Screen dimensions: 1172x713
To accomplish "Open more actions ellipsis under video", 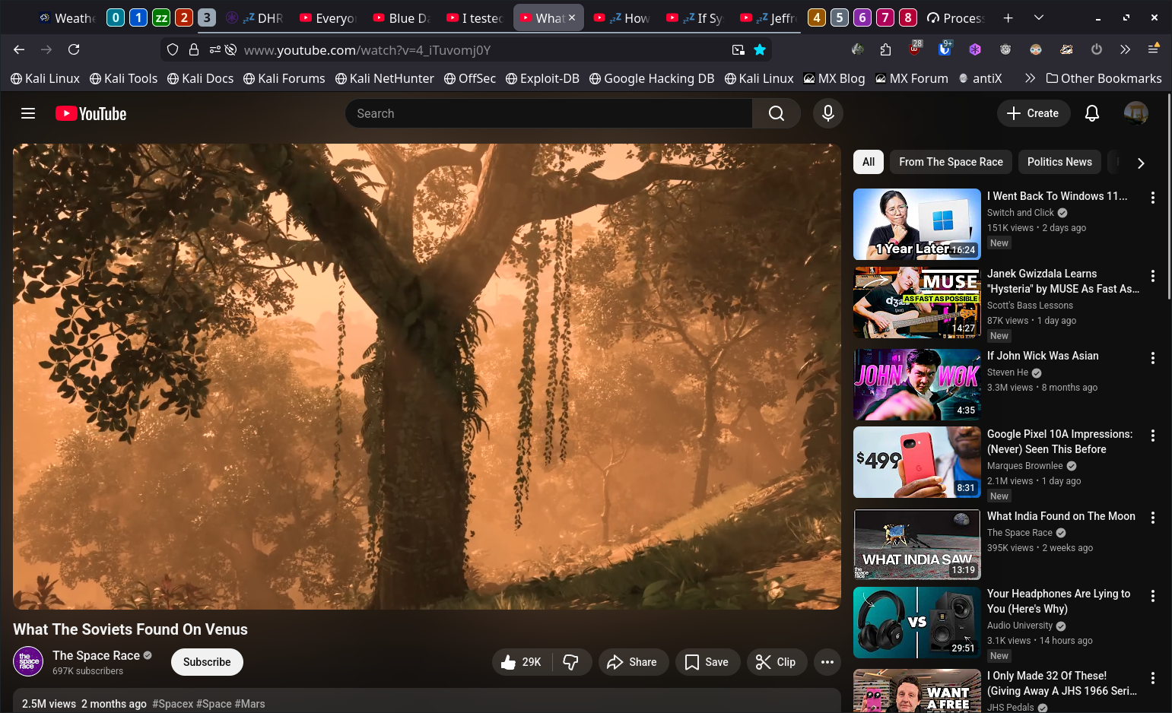I will pos(827,662).
